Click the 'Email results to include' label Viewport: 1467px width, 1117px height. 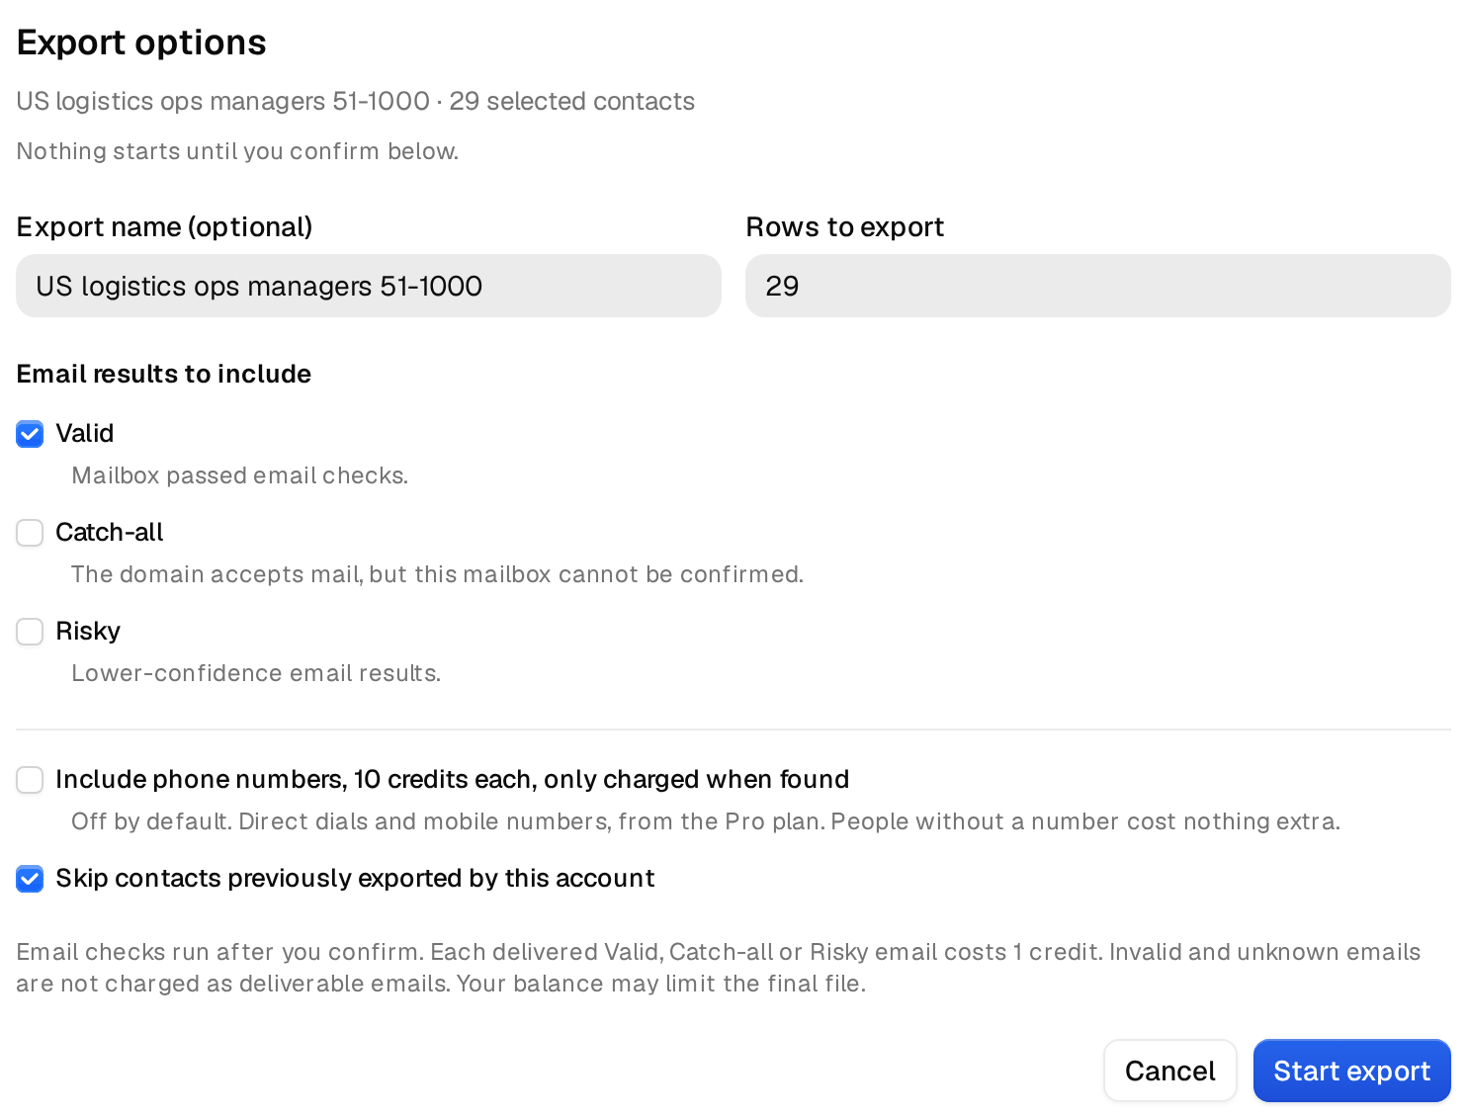click(164, 374)
